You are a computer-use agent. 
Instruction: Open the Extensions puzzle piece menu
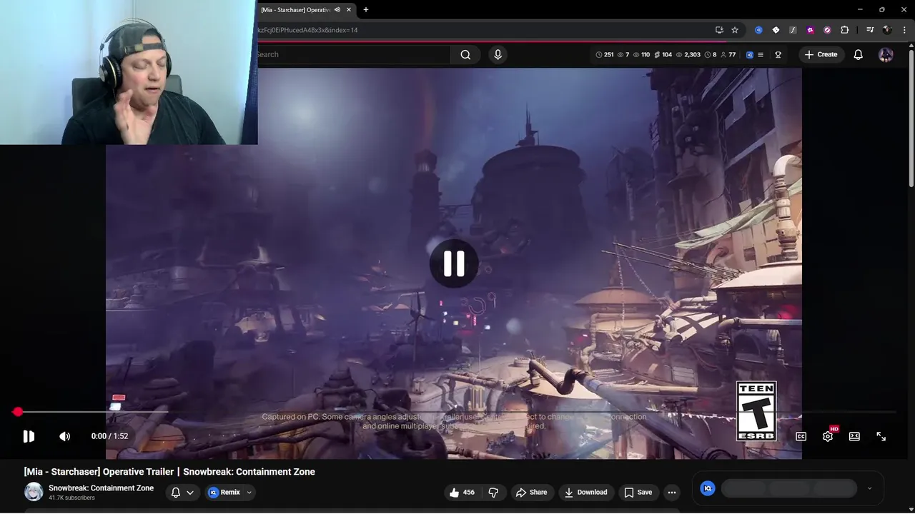click(844, 30)
